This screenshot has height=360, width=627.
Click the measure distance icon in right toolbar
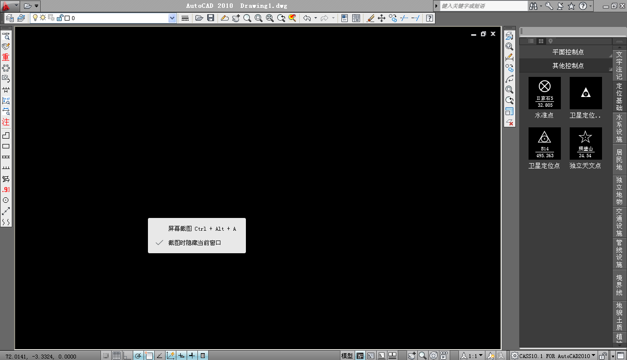click(509, 57)
